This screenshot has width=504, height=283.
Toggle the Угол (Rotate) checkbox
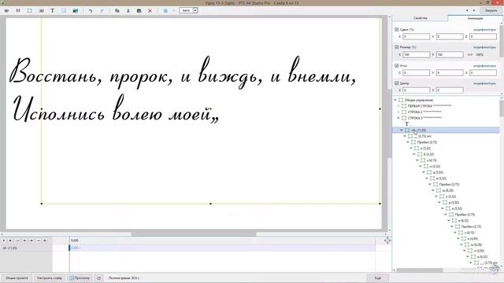397,65
